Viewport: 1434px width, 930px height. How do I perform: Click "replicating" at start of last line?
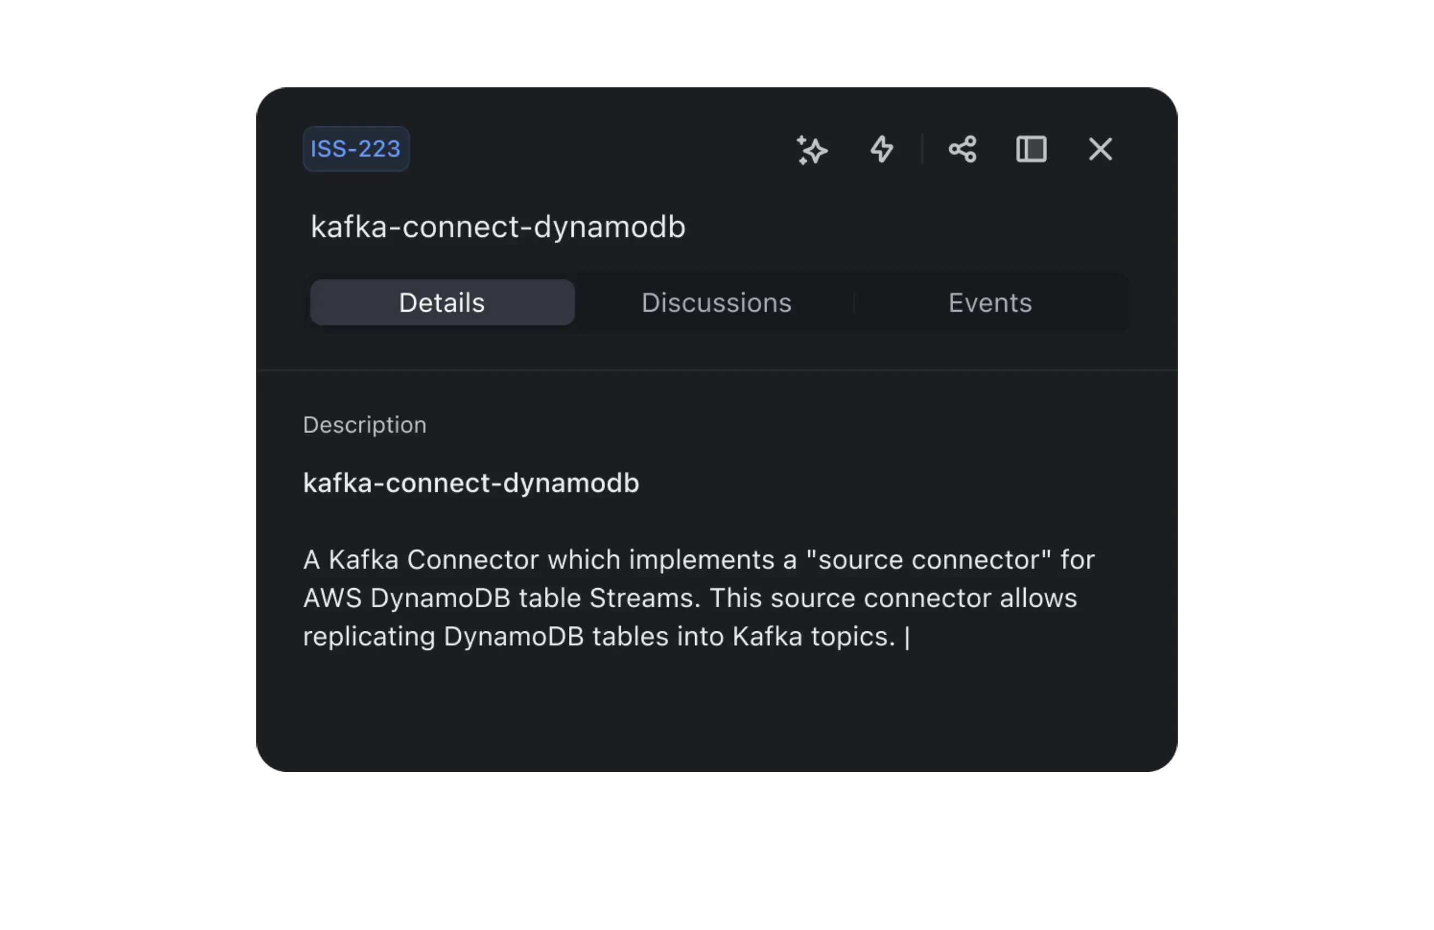pyautogui.click(x=369, y=637)
